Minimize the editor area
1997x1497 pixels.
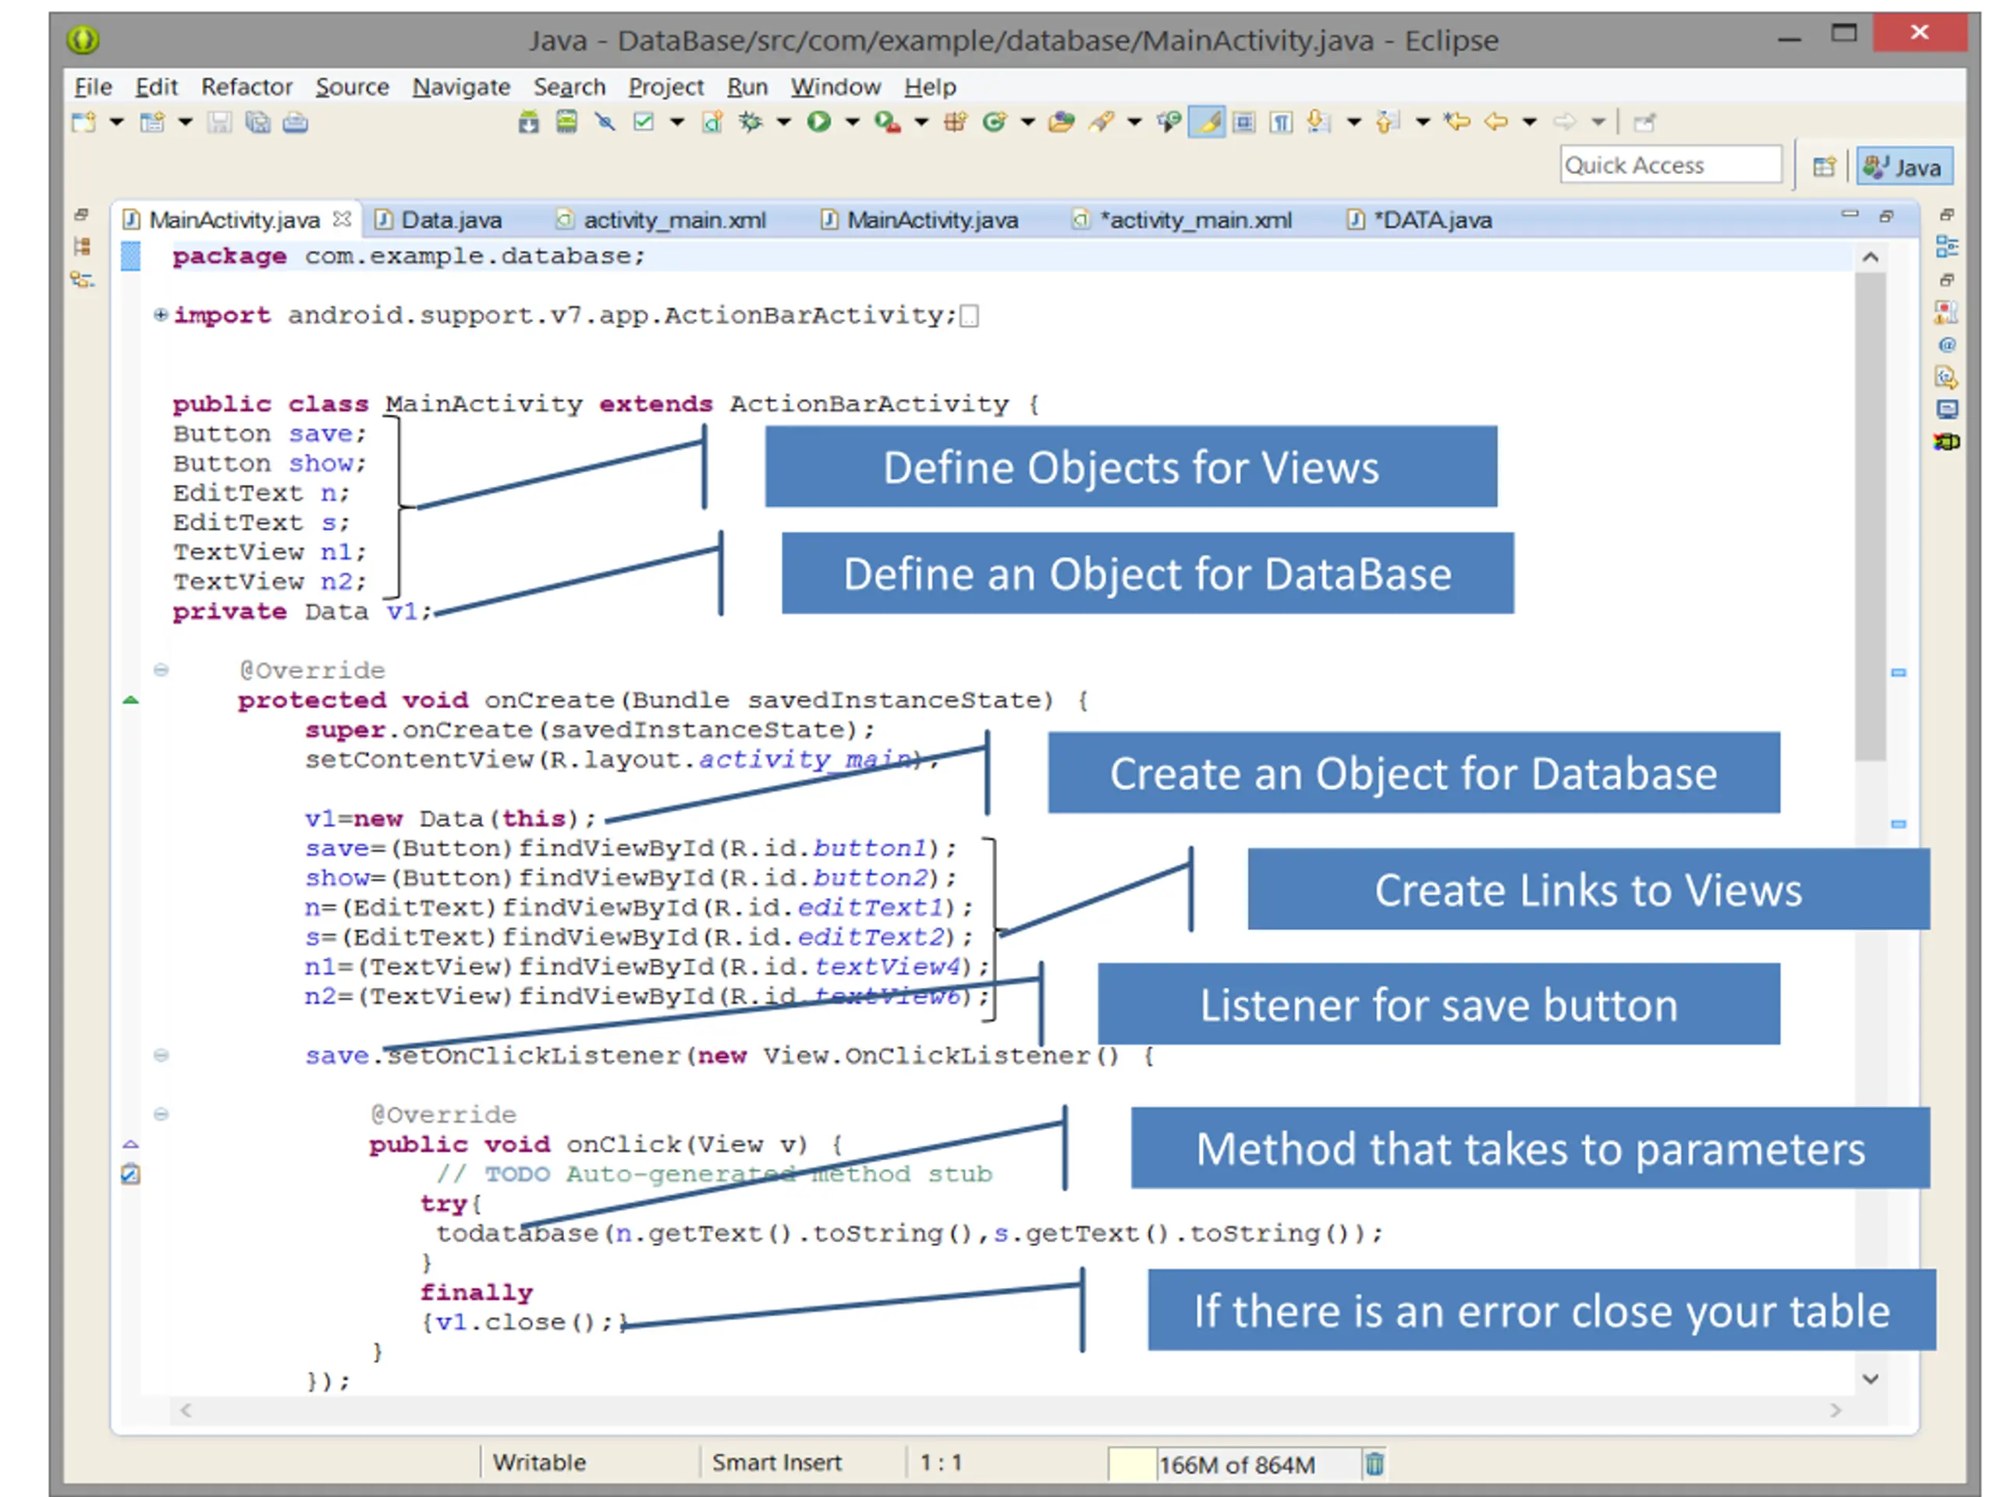tap(1850, 214)
